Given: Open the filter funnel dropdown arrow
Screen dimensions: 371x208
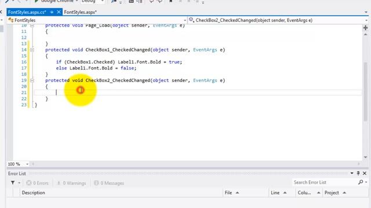Looking at the screenshot, I should point(19,183).
